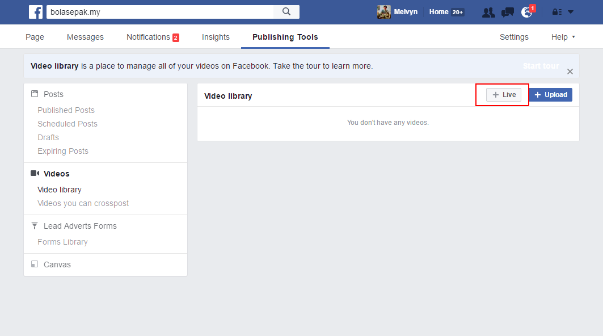Start the Video library tour
This screenshot has height=336, width=603.
(x=541, y=66)
